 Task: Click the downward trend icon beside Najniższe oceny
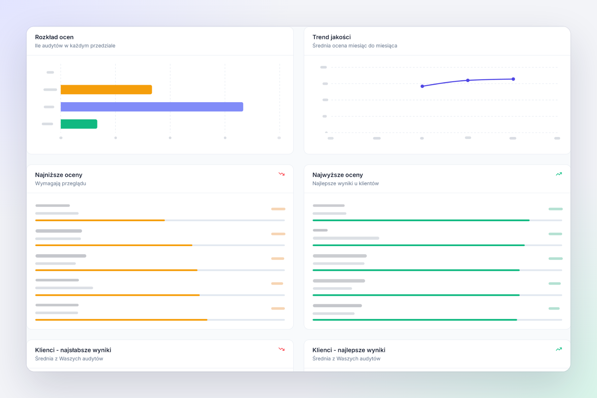(282, 174)
